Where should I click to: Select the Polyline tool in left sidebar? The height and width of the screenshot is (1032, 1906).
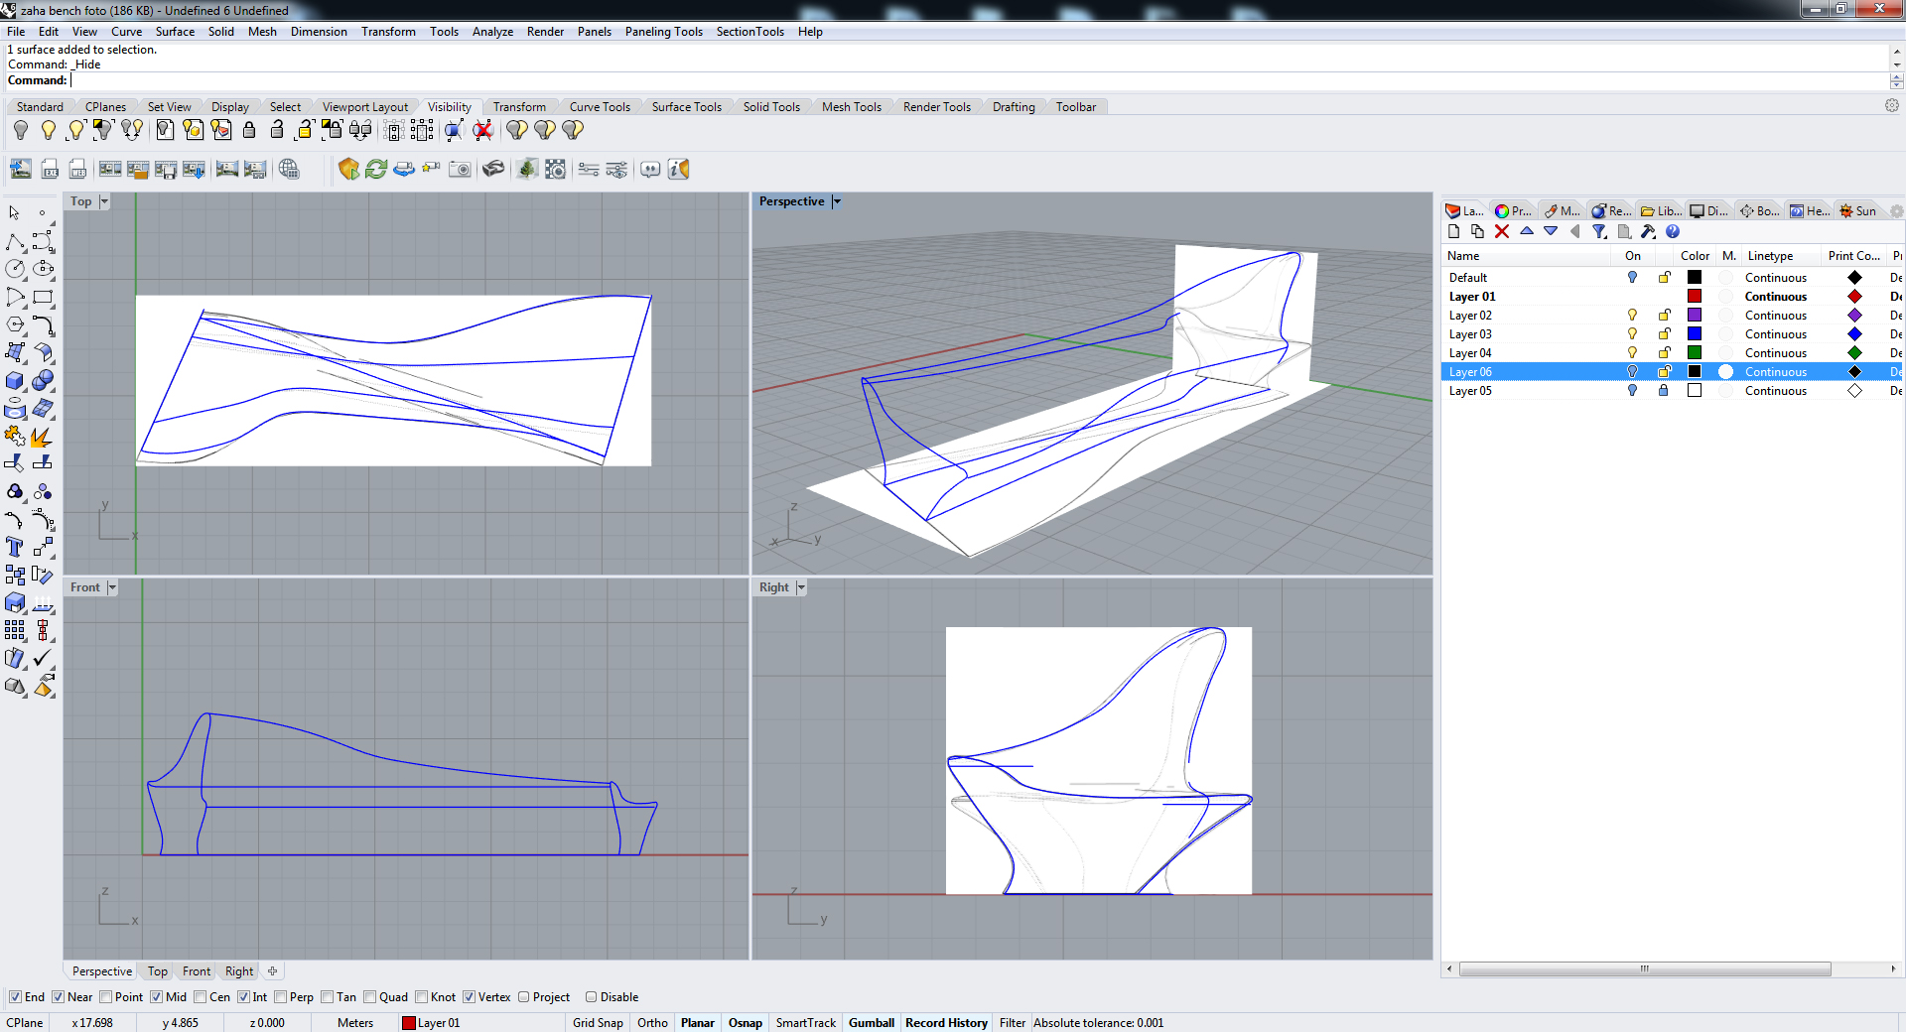click(15, 242)
